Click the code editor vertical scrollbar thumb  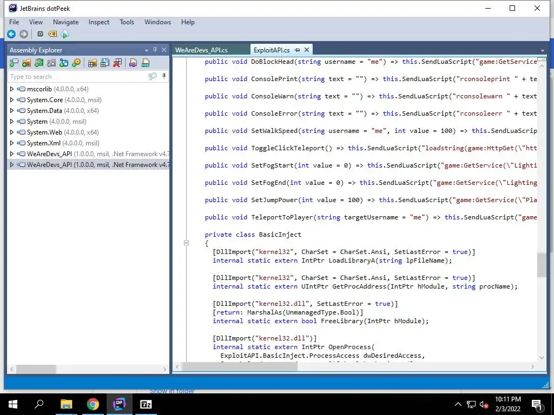point(542,265)
